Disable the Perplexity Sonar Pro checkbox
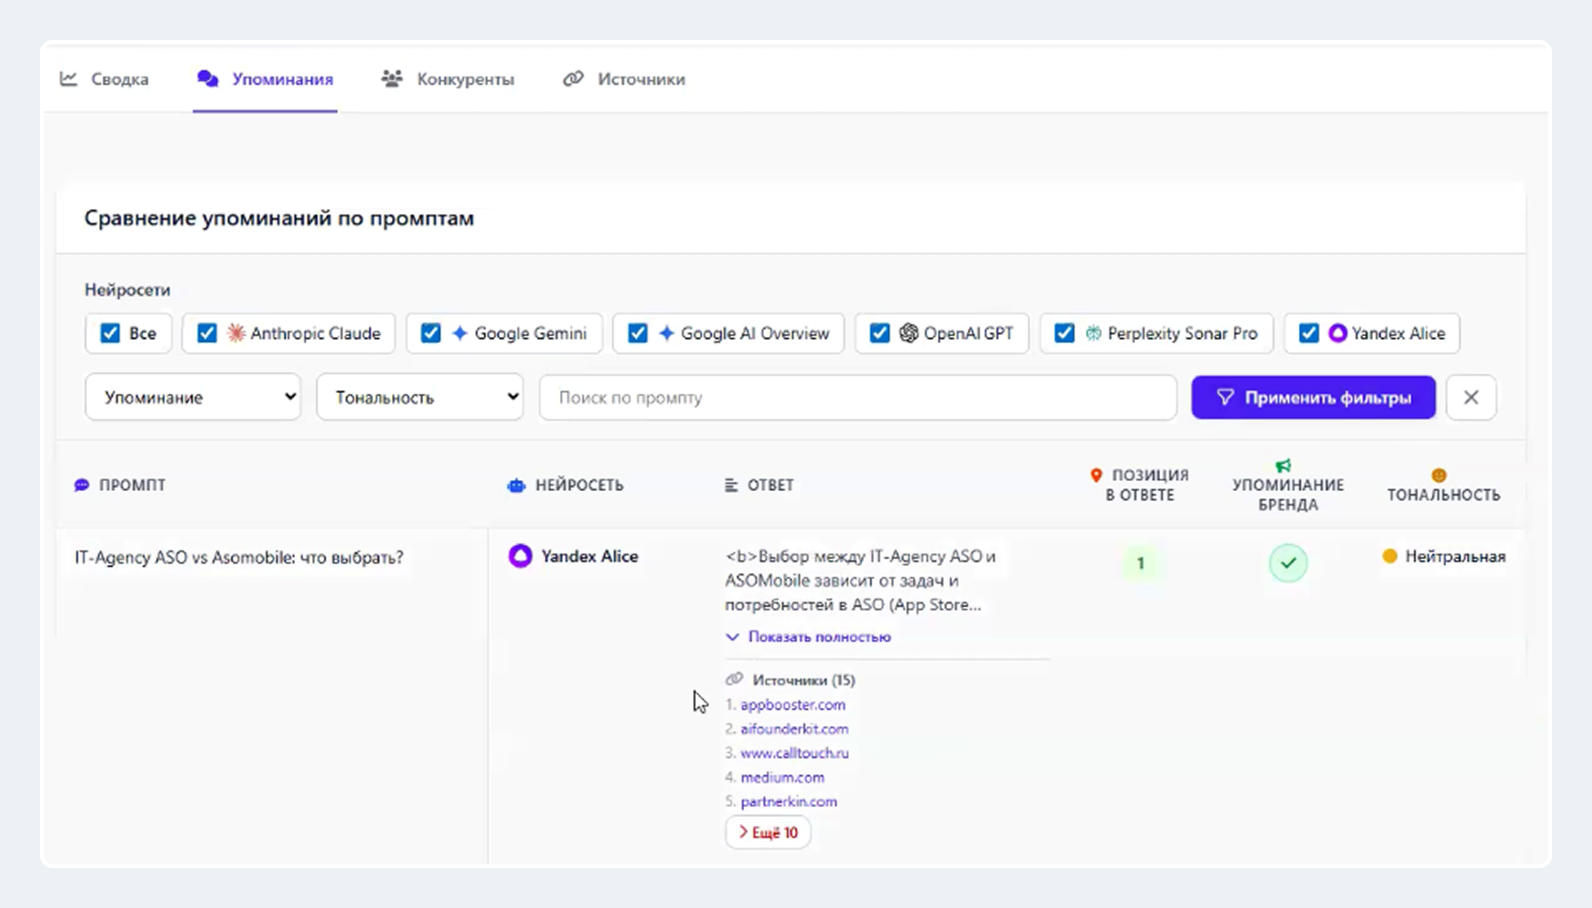1592x908 pixels. 1064,333
